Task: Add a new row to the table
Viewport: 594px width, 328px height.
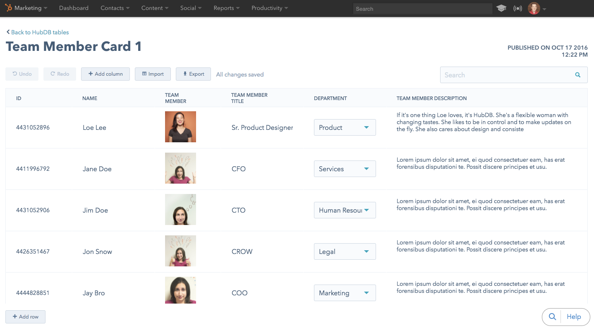Action: coord(25,317)
